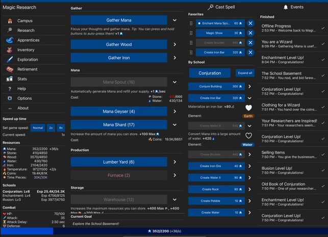Open the Stats menu item
This screenshot has height=237, width=328.
(34, 79)
